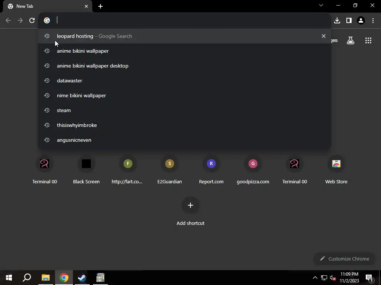Open the Chrome profile avatar

tap(361, 20)
